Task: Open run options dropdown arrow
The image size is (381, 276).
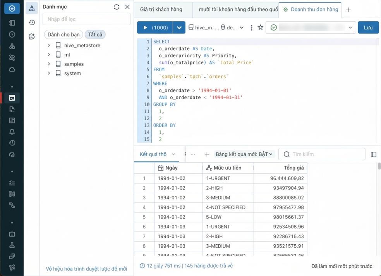Action: [179, 27]
